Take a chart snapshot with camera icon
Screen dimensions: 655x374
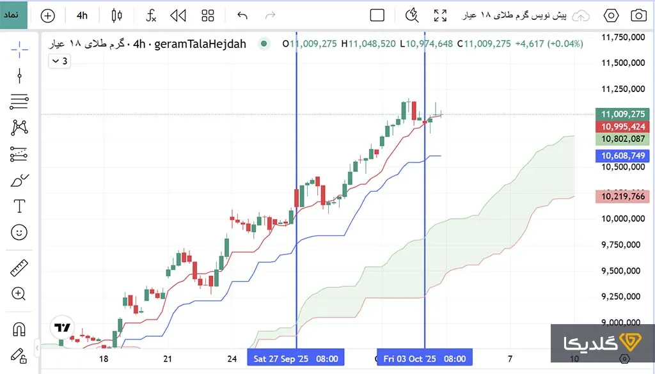coord(638,15)
